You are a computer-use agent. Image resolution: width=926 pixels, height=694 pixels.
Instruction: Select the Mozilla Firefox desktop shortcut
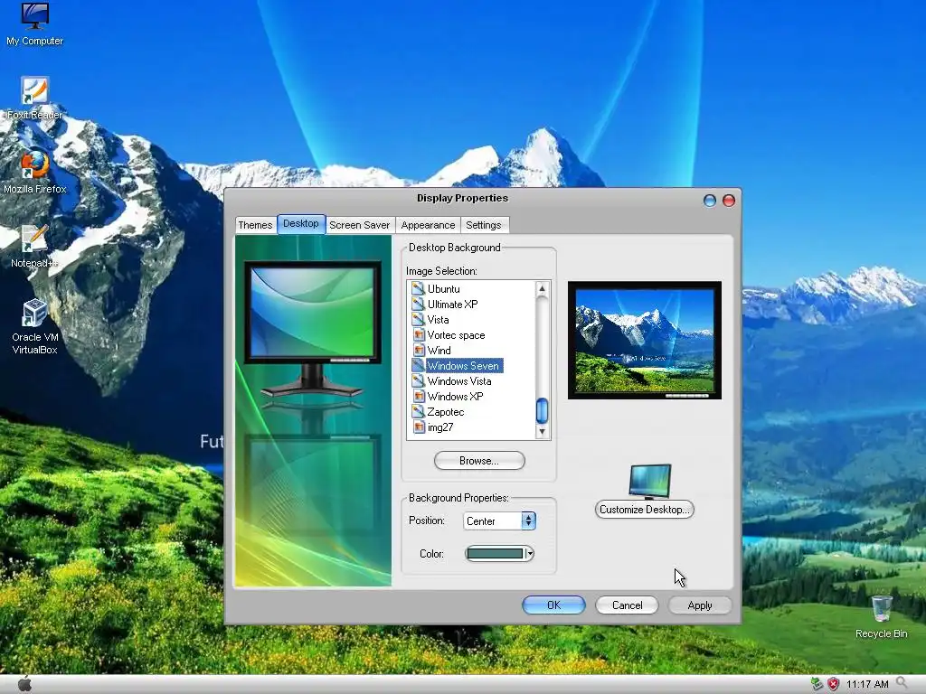coord(35,173)
